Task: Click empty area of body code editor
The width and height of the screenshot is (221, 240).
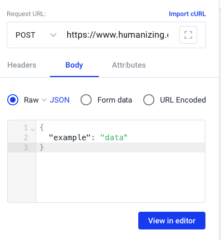Action: coord(120,177)
